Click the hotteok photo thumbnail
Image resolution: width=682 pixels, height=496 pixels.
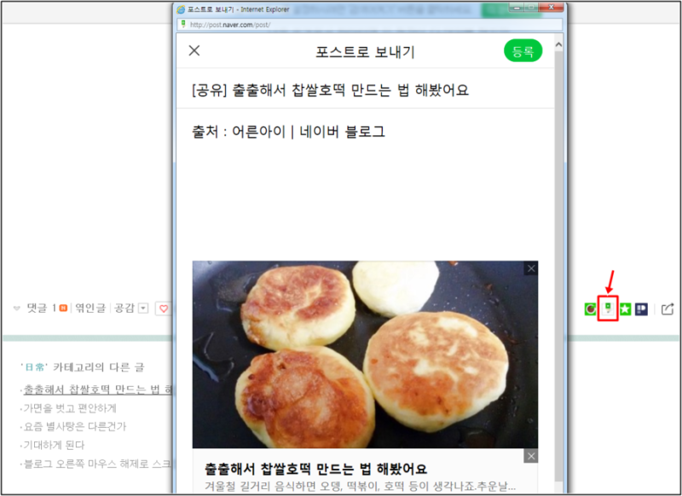pyautogui.click(x=365, y=355)
